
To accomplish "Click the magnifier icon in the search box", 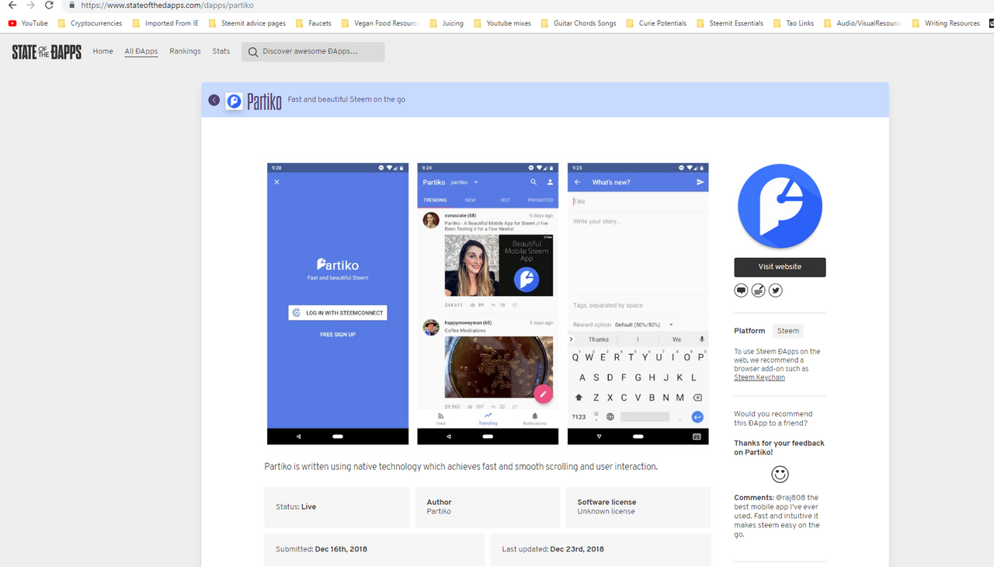I will 253,52.
